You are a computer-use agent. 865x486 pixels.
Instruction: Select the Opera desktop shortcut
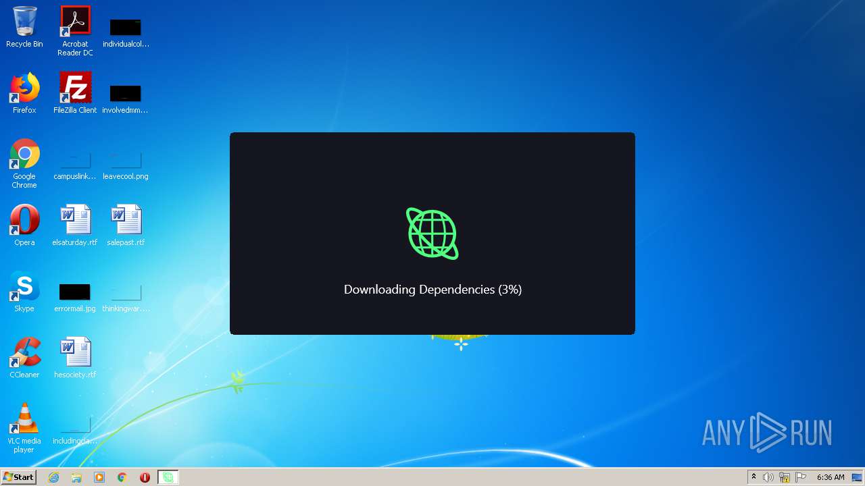click(24, 225)
